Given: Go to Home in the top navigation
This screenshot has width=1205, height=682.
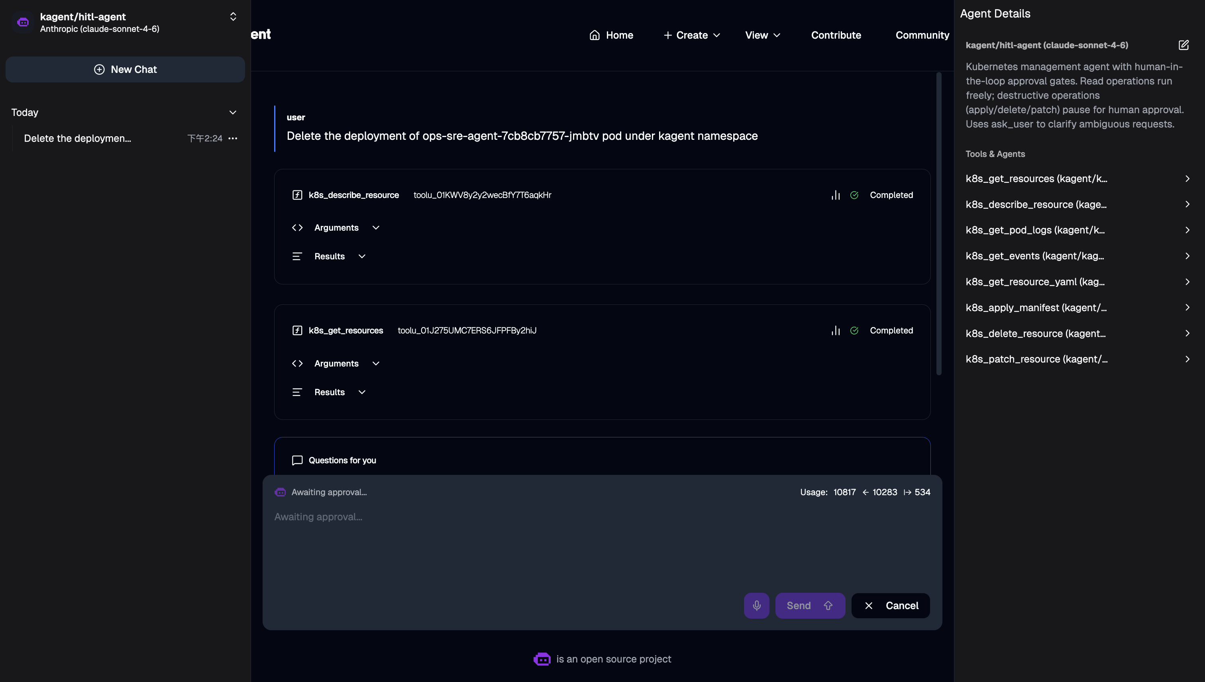Looking at the screenshot, I should tap(611, 35).
